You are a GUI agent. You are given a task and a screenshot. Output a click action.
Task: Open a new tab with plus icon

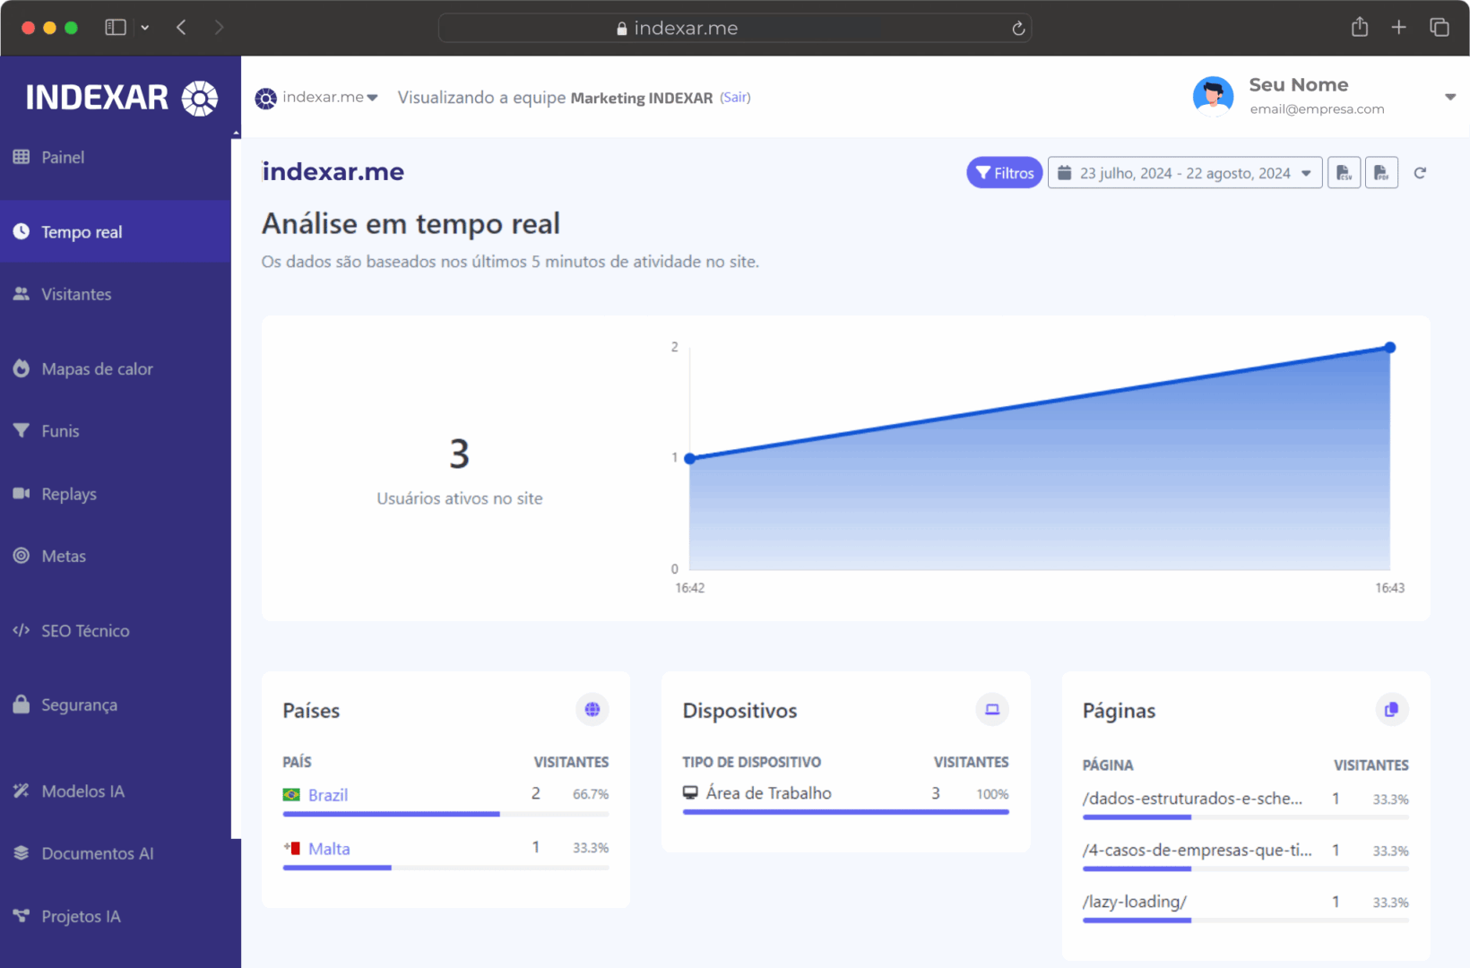pyautogui.click(x=1398, y=28)
